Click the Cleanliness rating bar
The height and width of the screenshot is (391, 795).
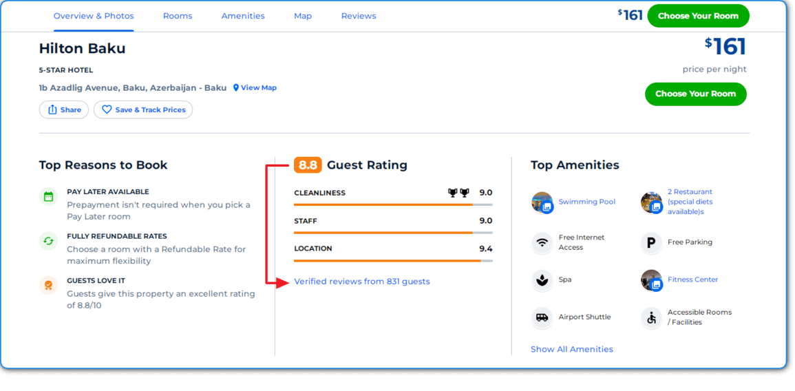click(393, 204)
